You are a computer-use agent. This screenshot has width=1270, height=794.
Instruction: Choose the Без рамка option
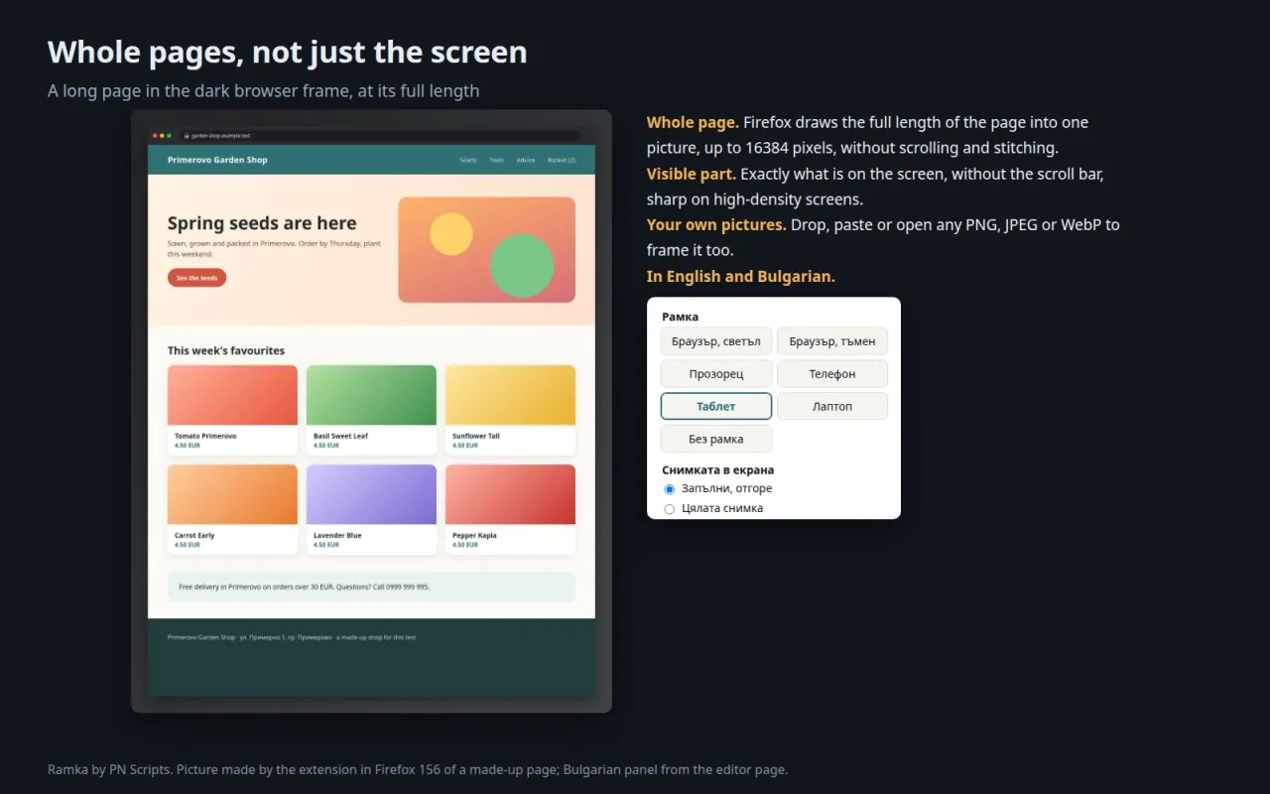(715, 439)
